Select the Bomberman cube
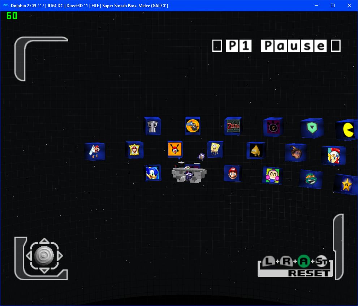Screen dimensions: 358x306 (x=272, y=175)
